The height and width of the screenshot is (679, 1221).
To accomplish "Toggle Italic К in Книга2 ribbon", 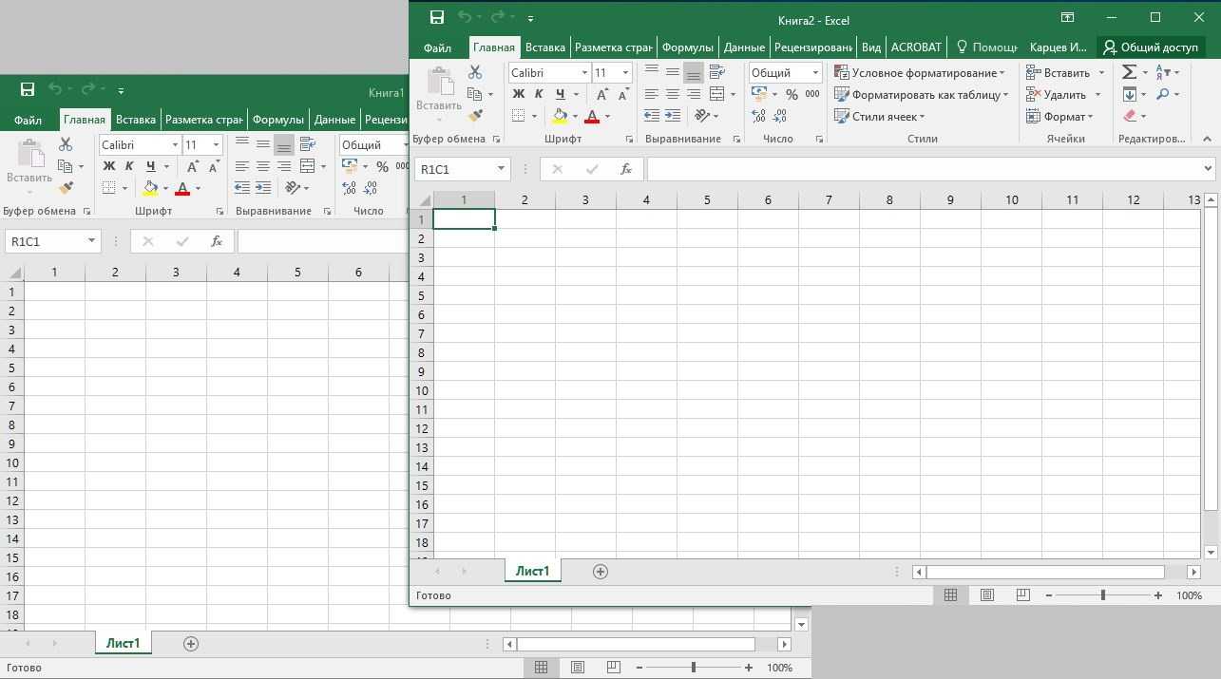I will tap(539, 94).
